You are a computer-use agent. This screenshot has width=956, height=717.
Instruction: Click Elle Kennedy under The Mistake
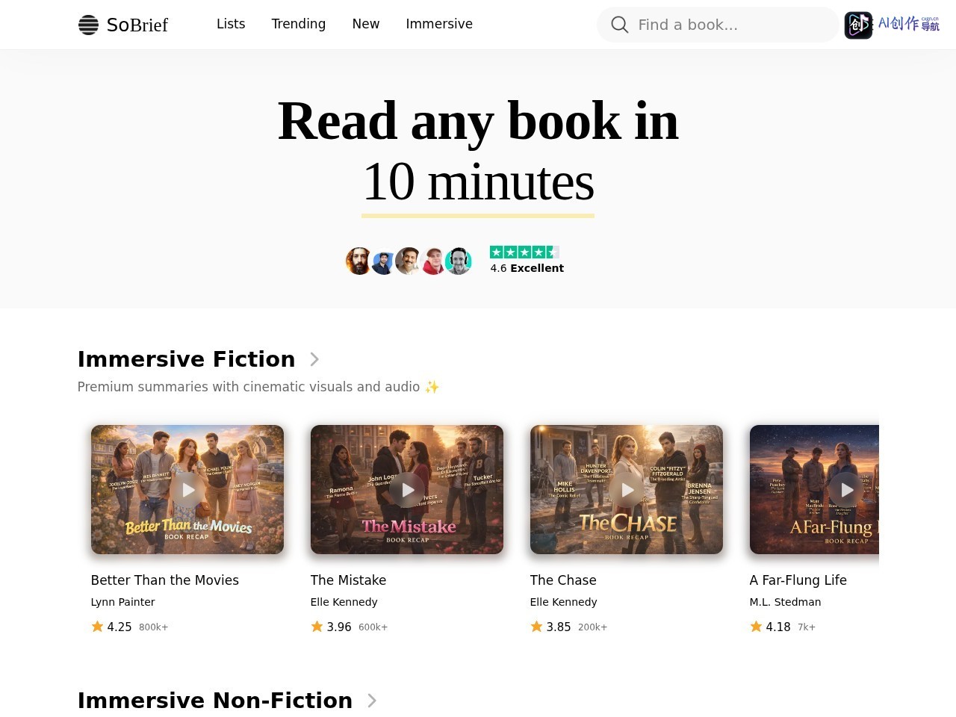344,602
